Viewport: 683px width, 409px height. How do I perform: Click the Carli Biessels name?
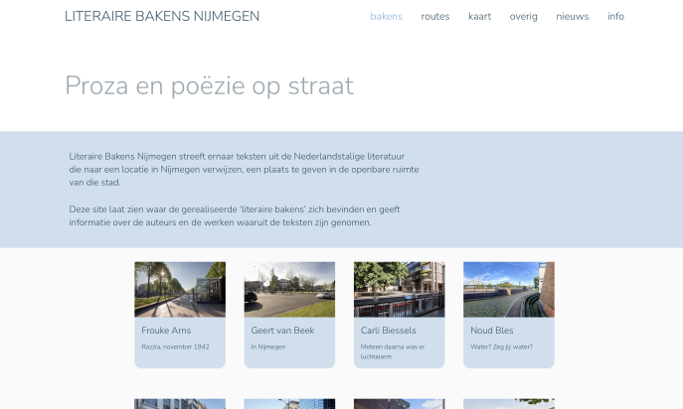pos(388,331)
